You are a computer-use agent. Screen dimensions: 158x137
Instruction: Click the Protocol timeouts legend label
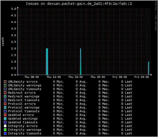pos(24,111)
